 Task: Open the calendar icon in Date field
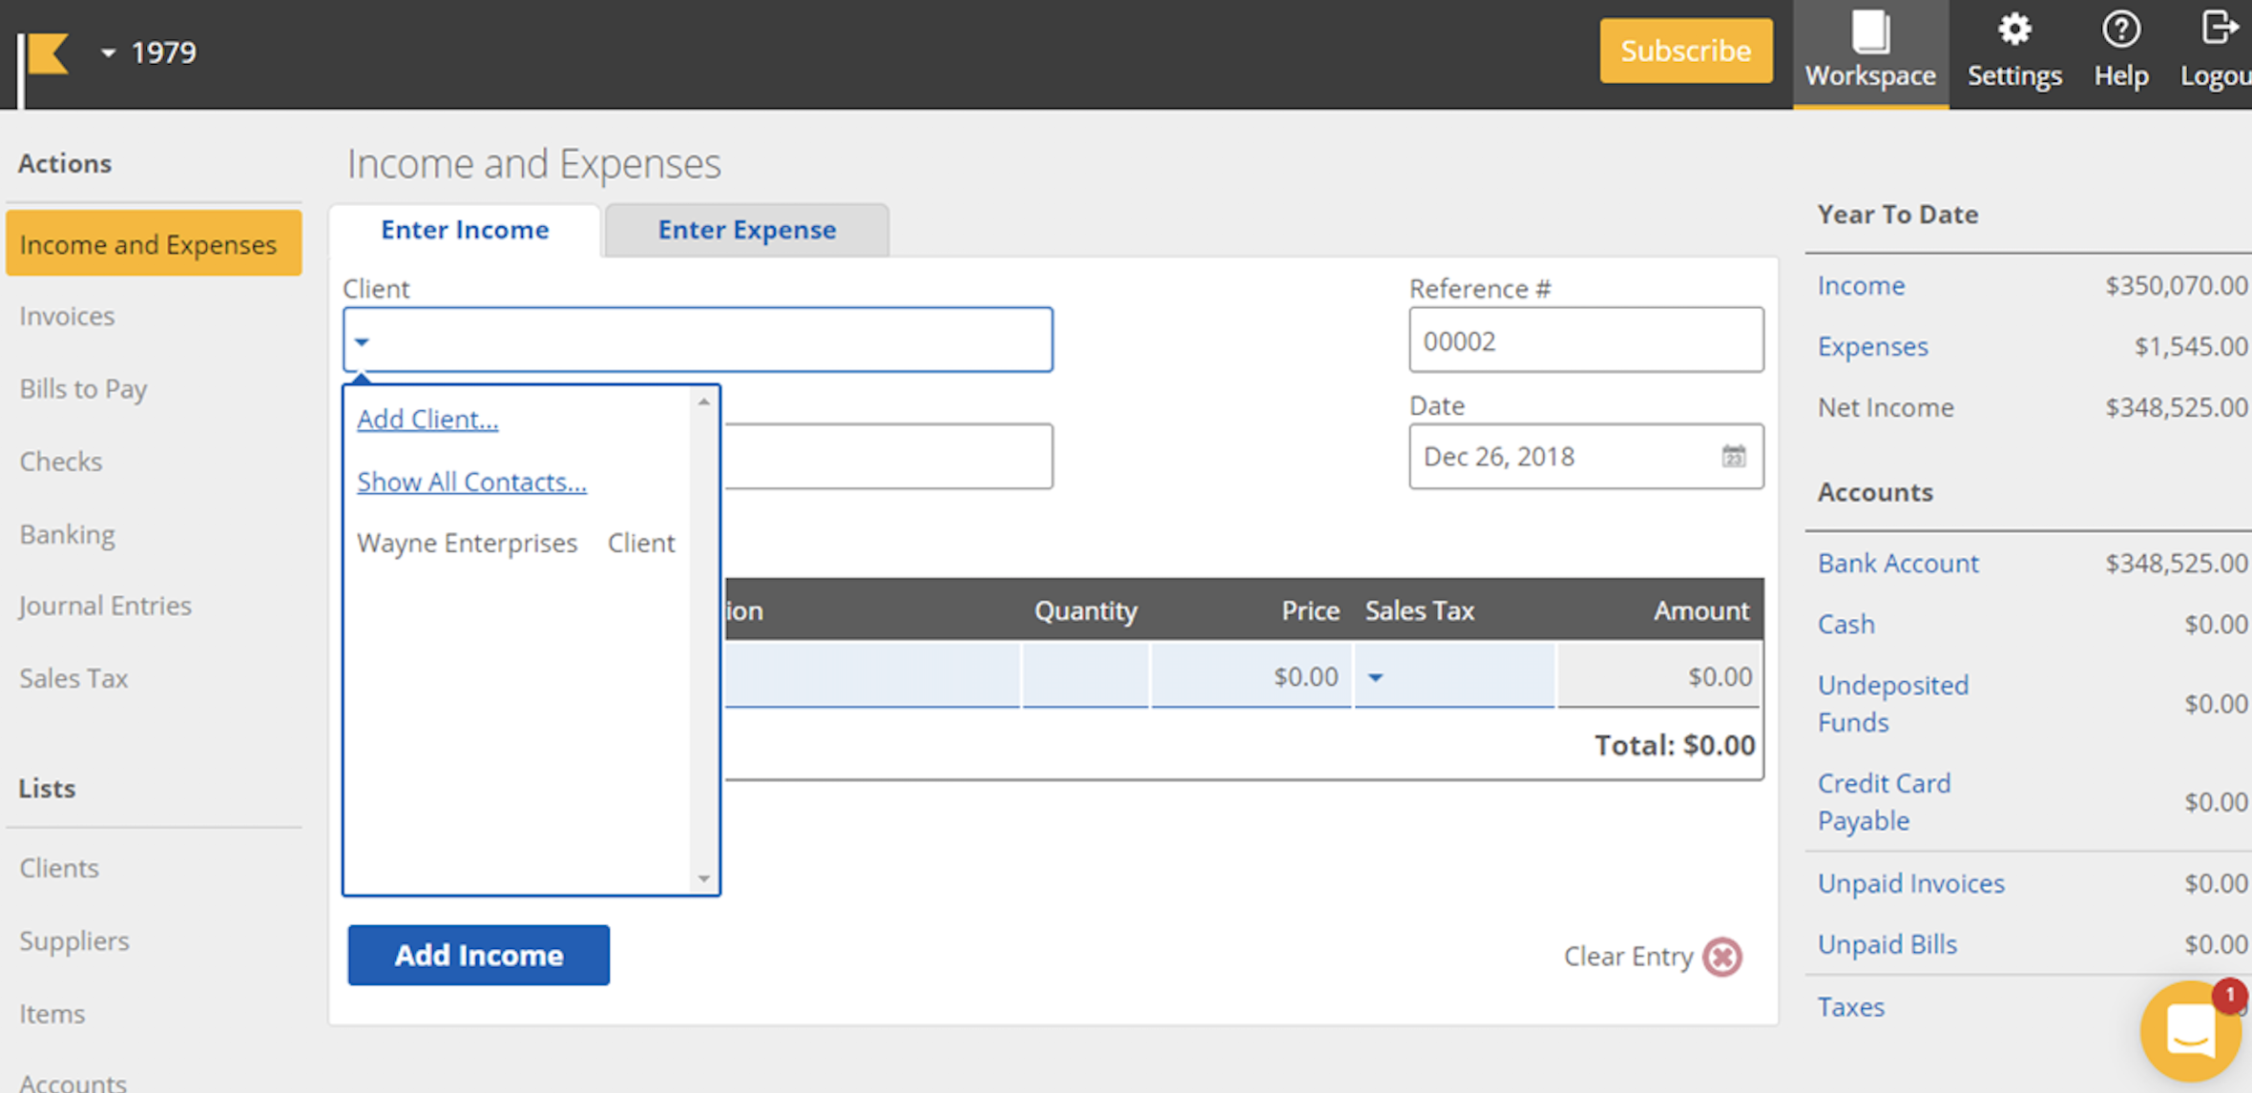1733,457
